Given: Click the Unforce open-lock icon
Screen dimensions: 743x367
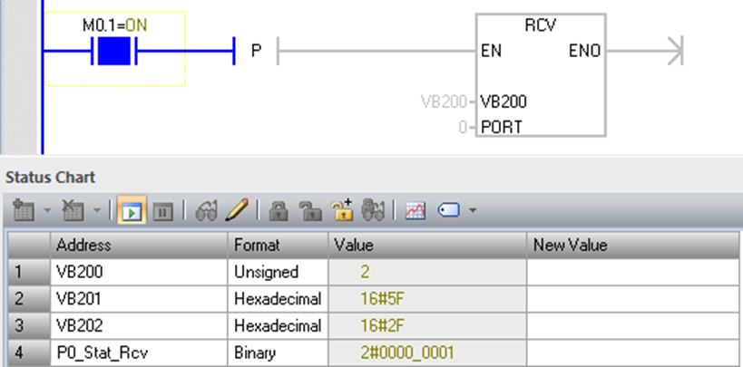Looking at the screenshot, I should click(310, 211).
